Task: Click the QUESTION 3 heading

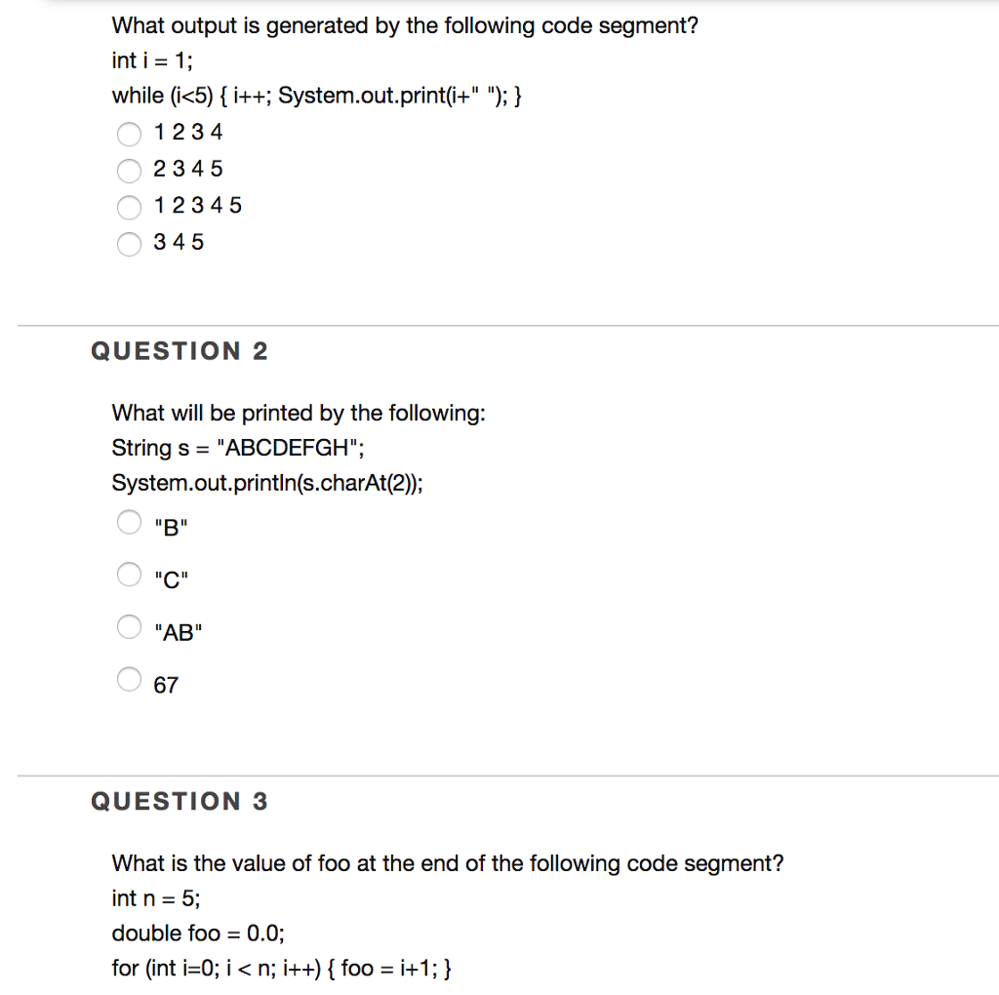Action: 180,802
